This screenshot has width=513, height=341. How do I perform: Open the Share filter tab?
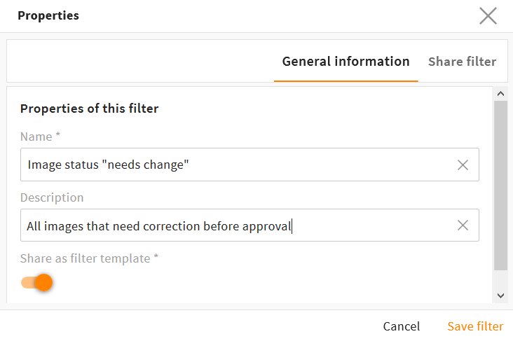click(x=462, y=62)
